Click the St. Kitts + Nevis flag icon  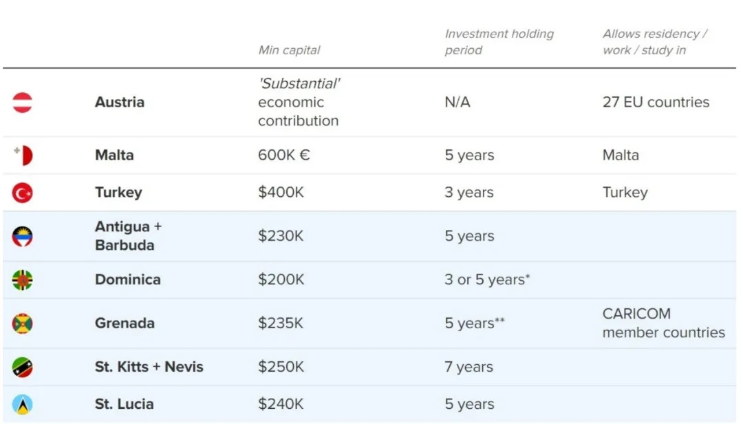[x=22, y=367]
